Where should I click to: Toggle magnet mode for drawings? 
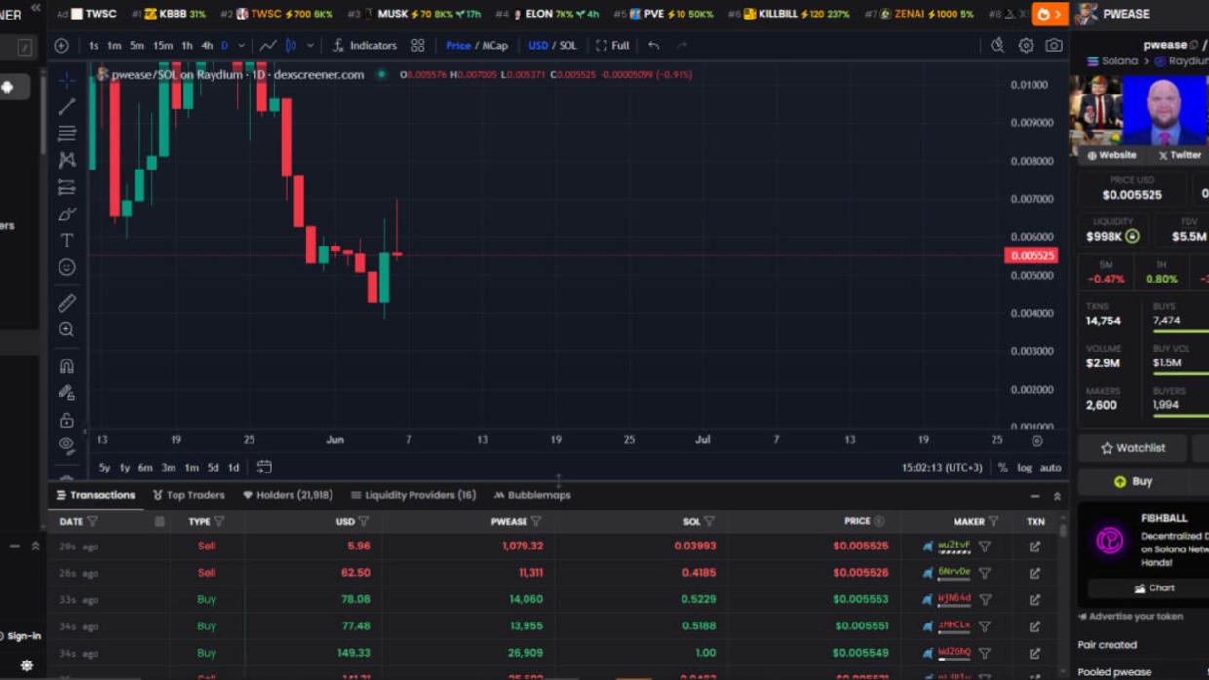(66, 366)
